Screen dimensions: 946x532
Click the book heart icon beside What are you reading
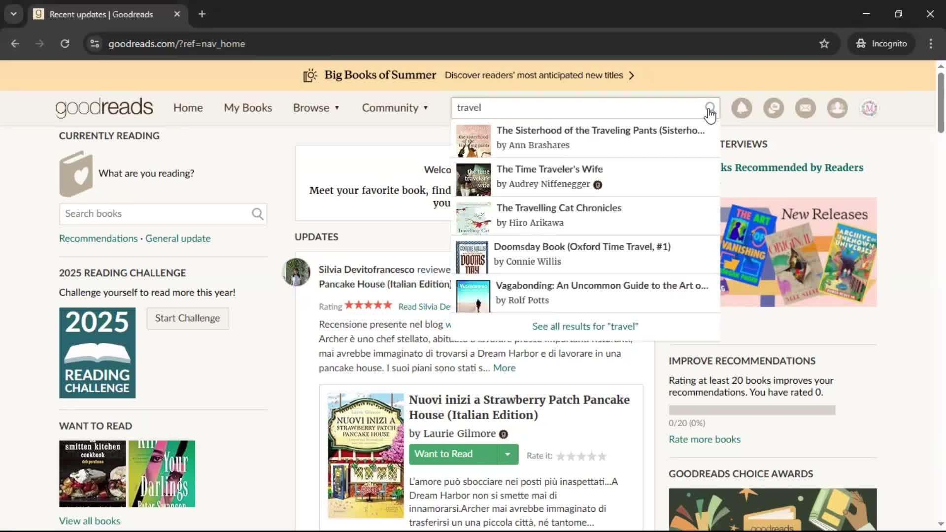(75, 174)
